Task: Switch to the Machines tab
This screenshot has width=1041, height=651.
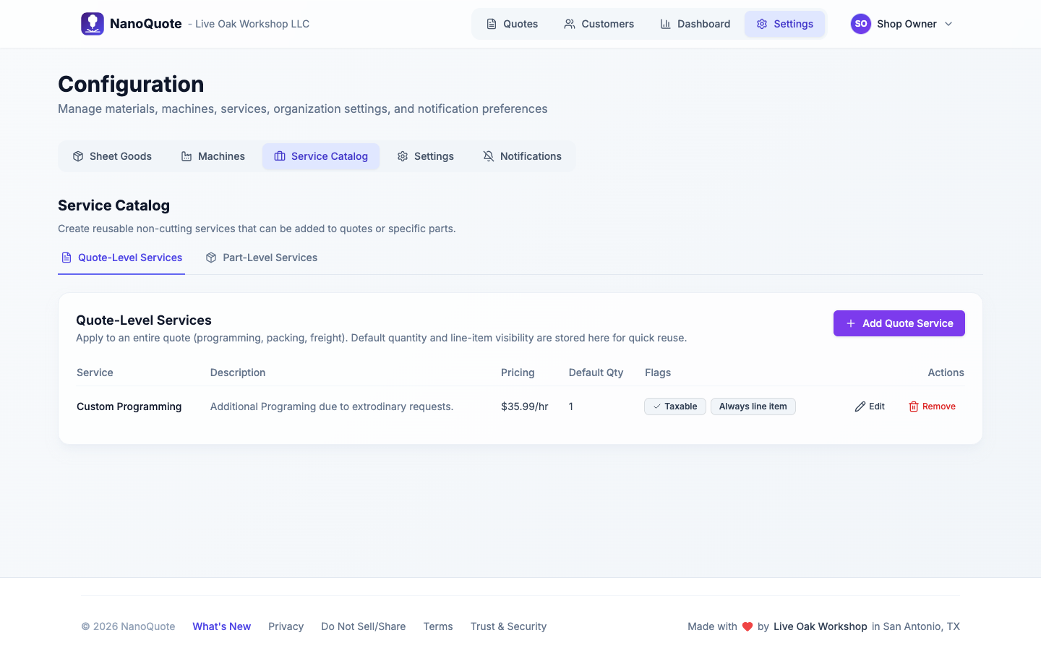Action: coord(213,156)
